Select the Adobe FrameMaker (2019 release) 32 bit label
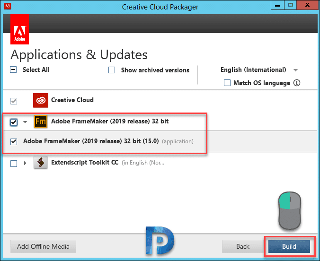This screenshot has height=261, width=320. click(110, 121)
